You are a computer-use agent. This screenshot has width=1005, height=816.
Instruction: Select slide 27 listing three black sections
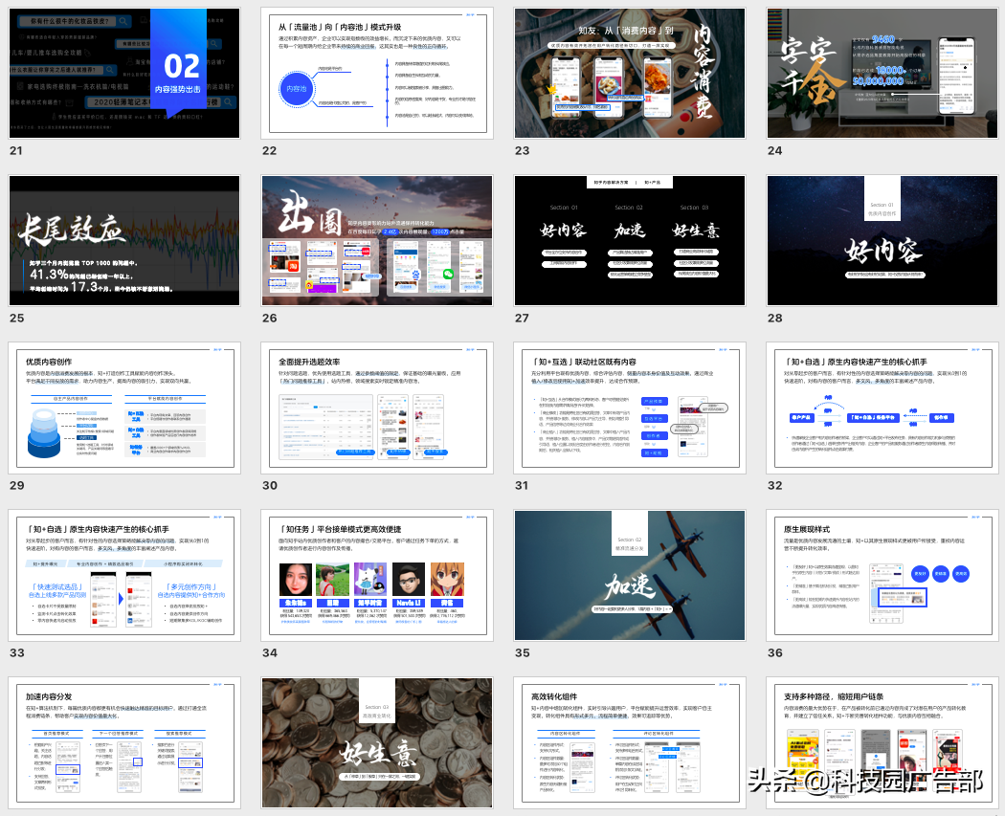[x=630, y=240]
